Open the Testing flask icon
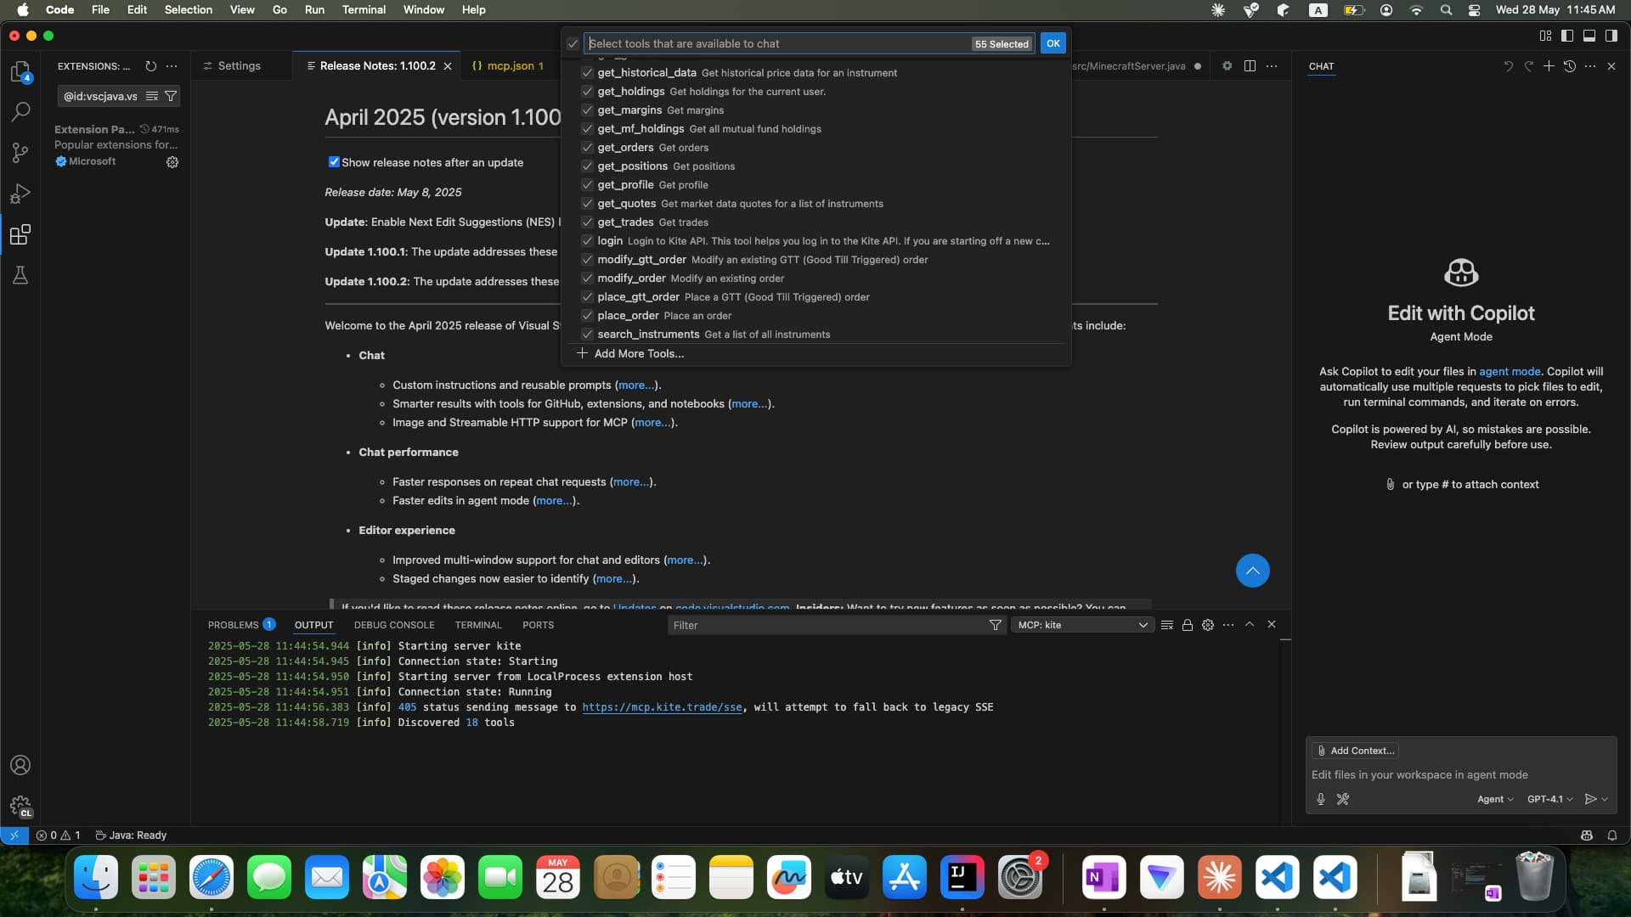 click(x=20, y=275)
